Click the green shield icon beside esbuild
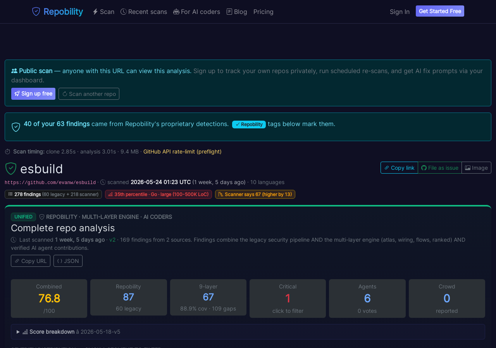Screen dimensions: 496x348 coord(11,169)
